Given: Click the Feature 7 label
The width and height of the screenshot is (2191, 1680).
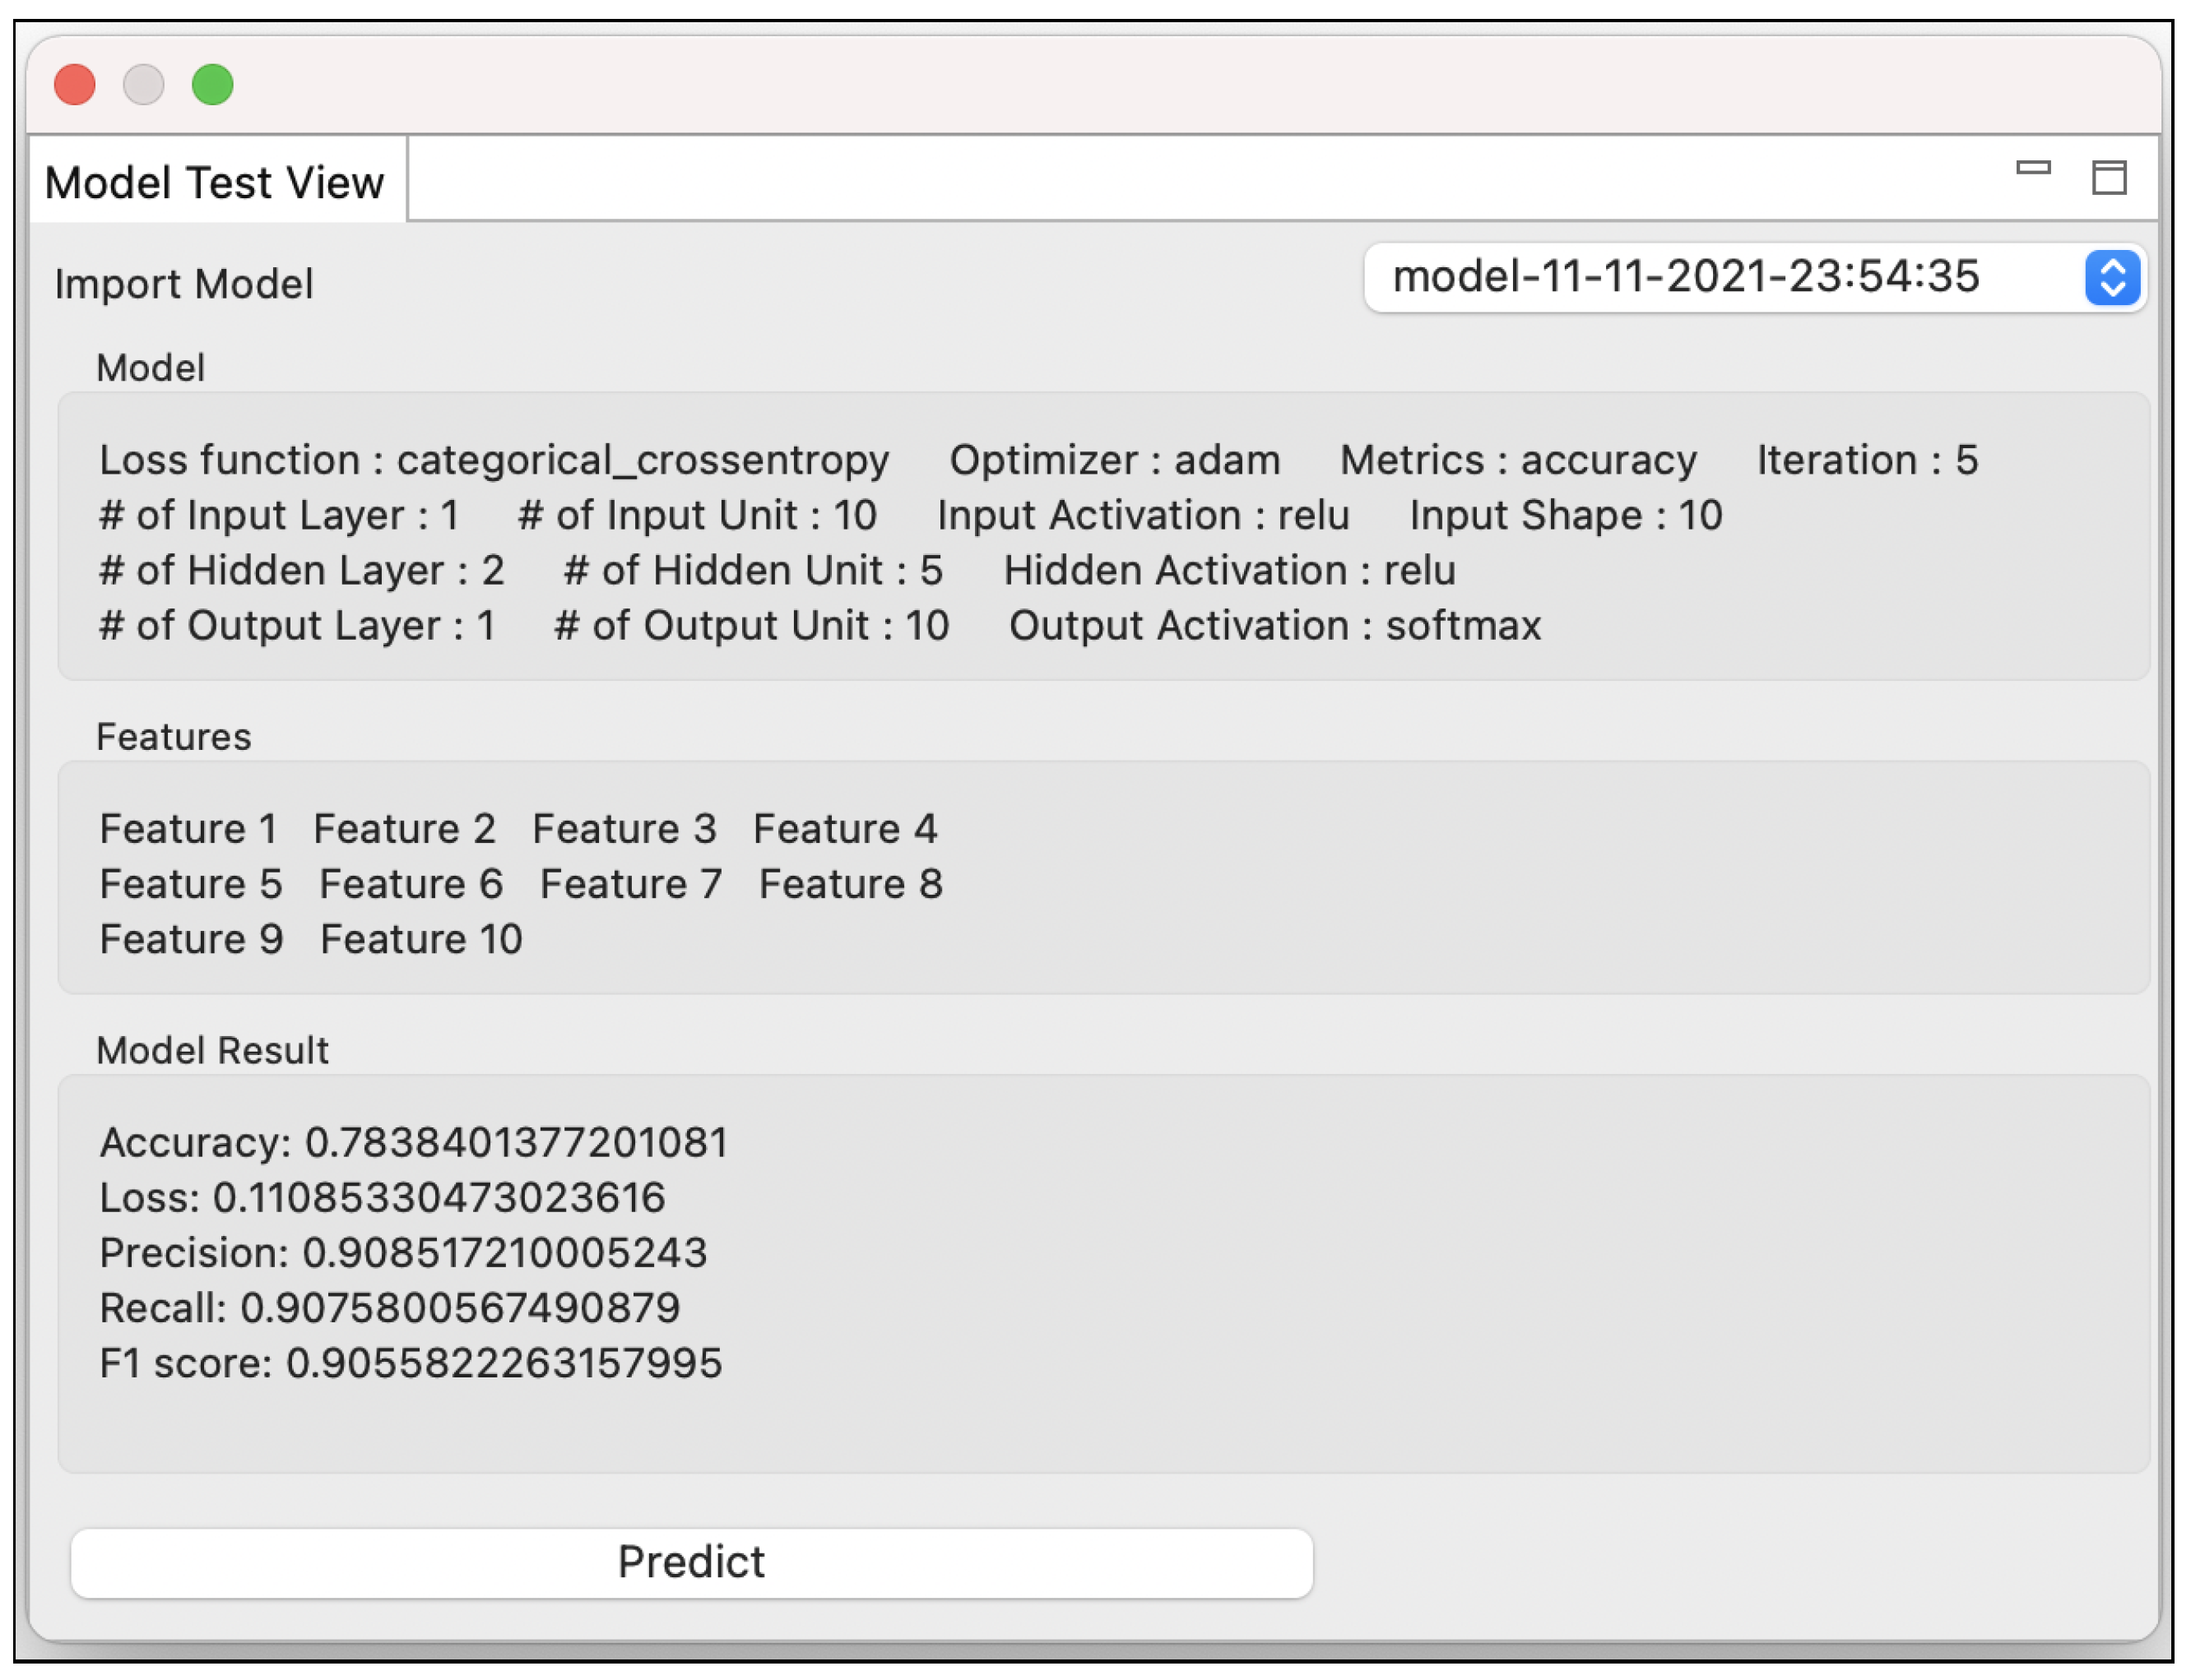Looking at the screenshot, I should (630, 884).
